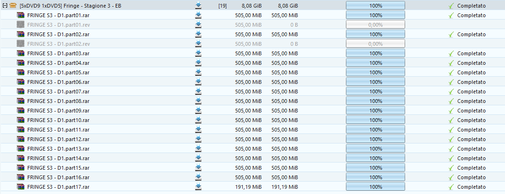Select file FRINGE S3 - D1.part06.rar
This screenshot has width=505, height=194.
click(58, 82)
